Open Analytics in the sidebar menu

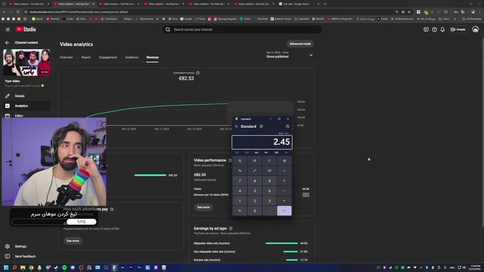26,106
